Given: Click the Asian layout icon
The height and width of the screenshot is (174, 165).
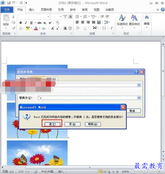Looking at the screenshot, I should (x=95, y=28).
